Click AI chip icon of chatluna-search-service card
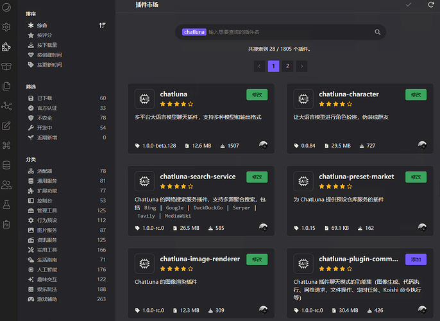This screenshot has width=440, height=321. (144, 181)
